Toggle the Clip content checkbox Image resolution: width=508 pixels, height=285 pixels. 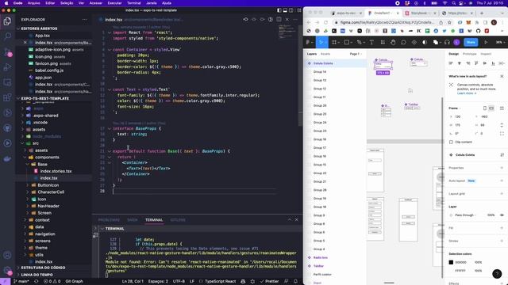click(451, 142)
